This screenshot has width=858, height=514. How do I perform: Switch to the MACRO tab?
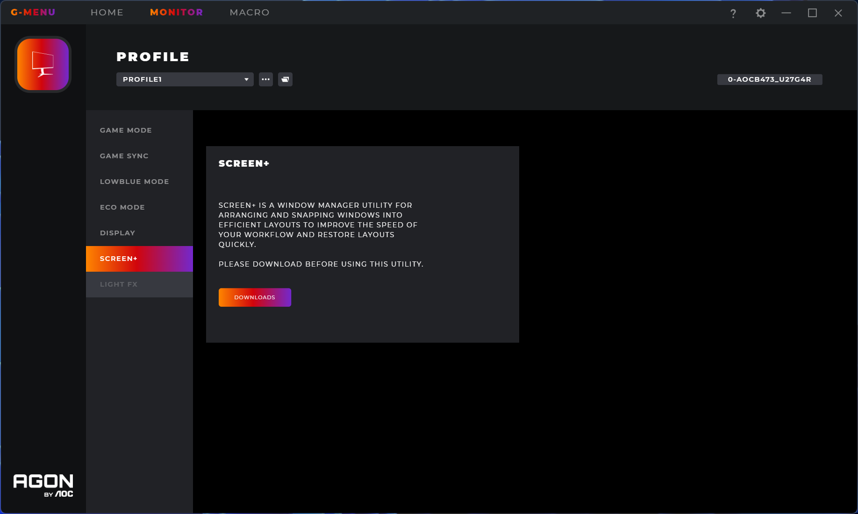(x=250, y=13)
